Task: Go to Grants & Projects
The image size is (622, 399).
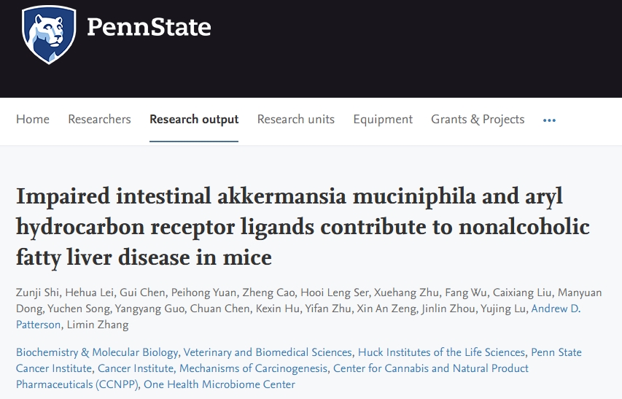Action: click(x=478, y=120)
